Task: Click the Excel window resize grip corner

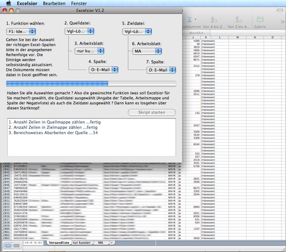Action: [283, 249]
